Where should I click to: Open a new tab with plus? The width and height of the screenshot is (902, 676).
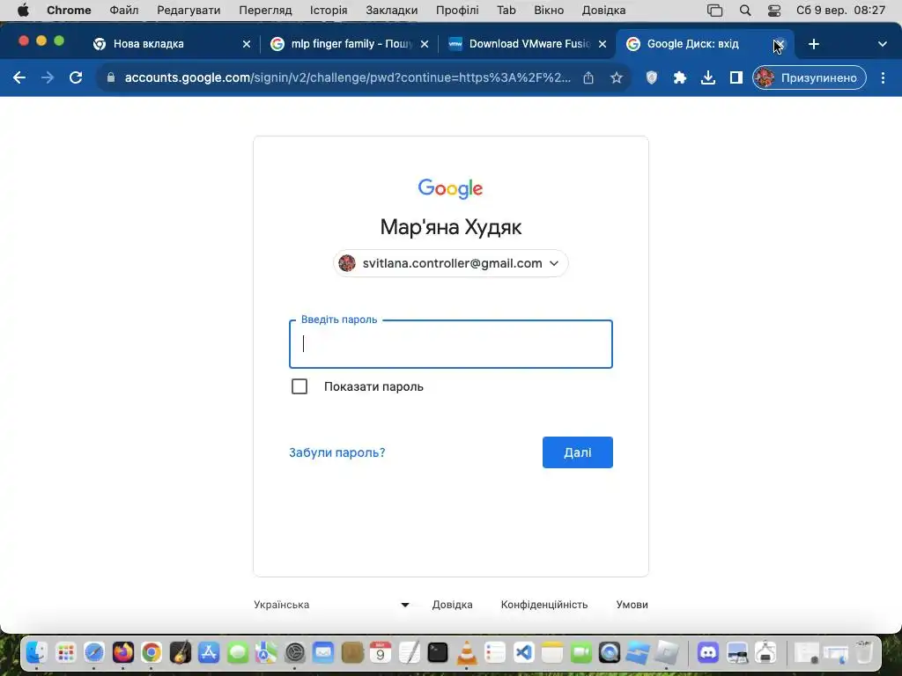click(813, 44)
